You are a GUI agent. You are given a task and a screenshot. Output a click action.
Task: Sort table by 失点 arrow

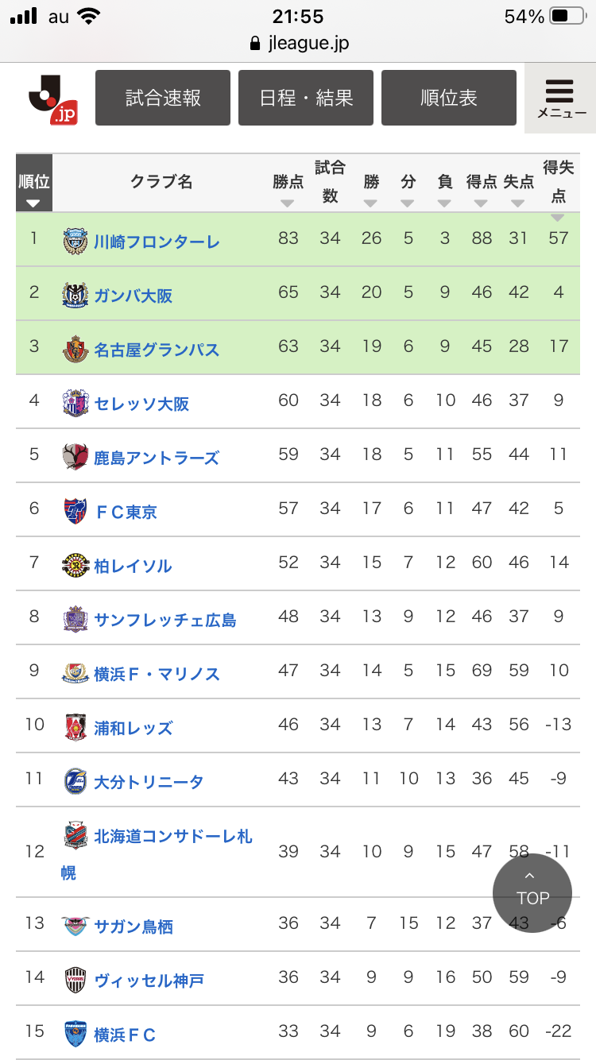(x=518, y=203)
